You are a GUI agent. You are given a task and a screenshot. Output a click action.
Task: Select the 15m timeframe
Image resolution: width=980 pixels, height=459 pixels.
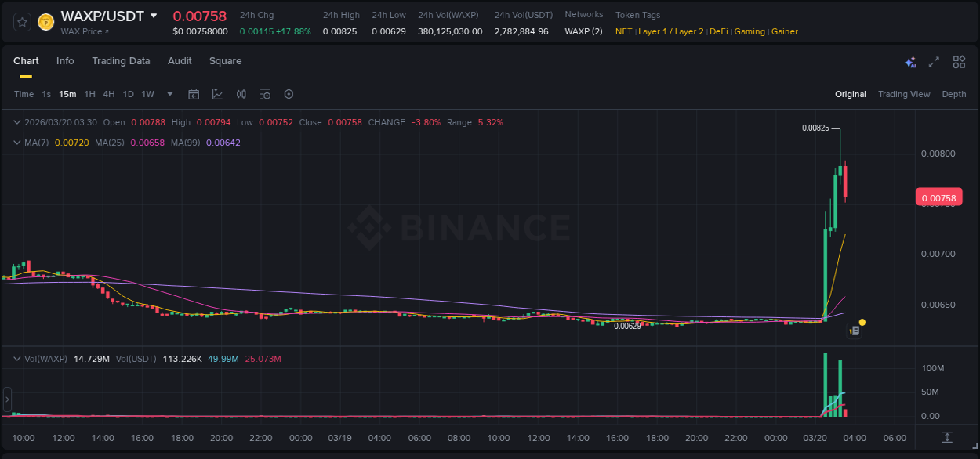tap(67, 94)
